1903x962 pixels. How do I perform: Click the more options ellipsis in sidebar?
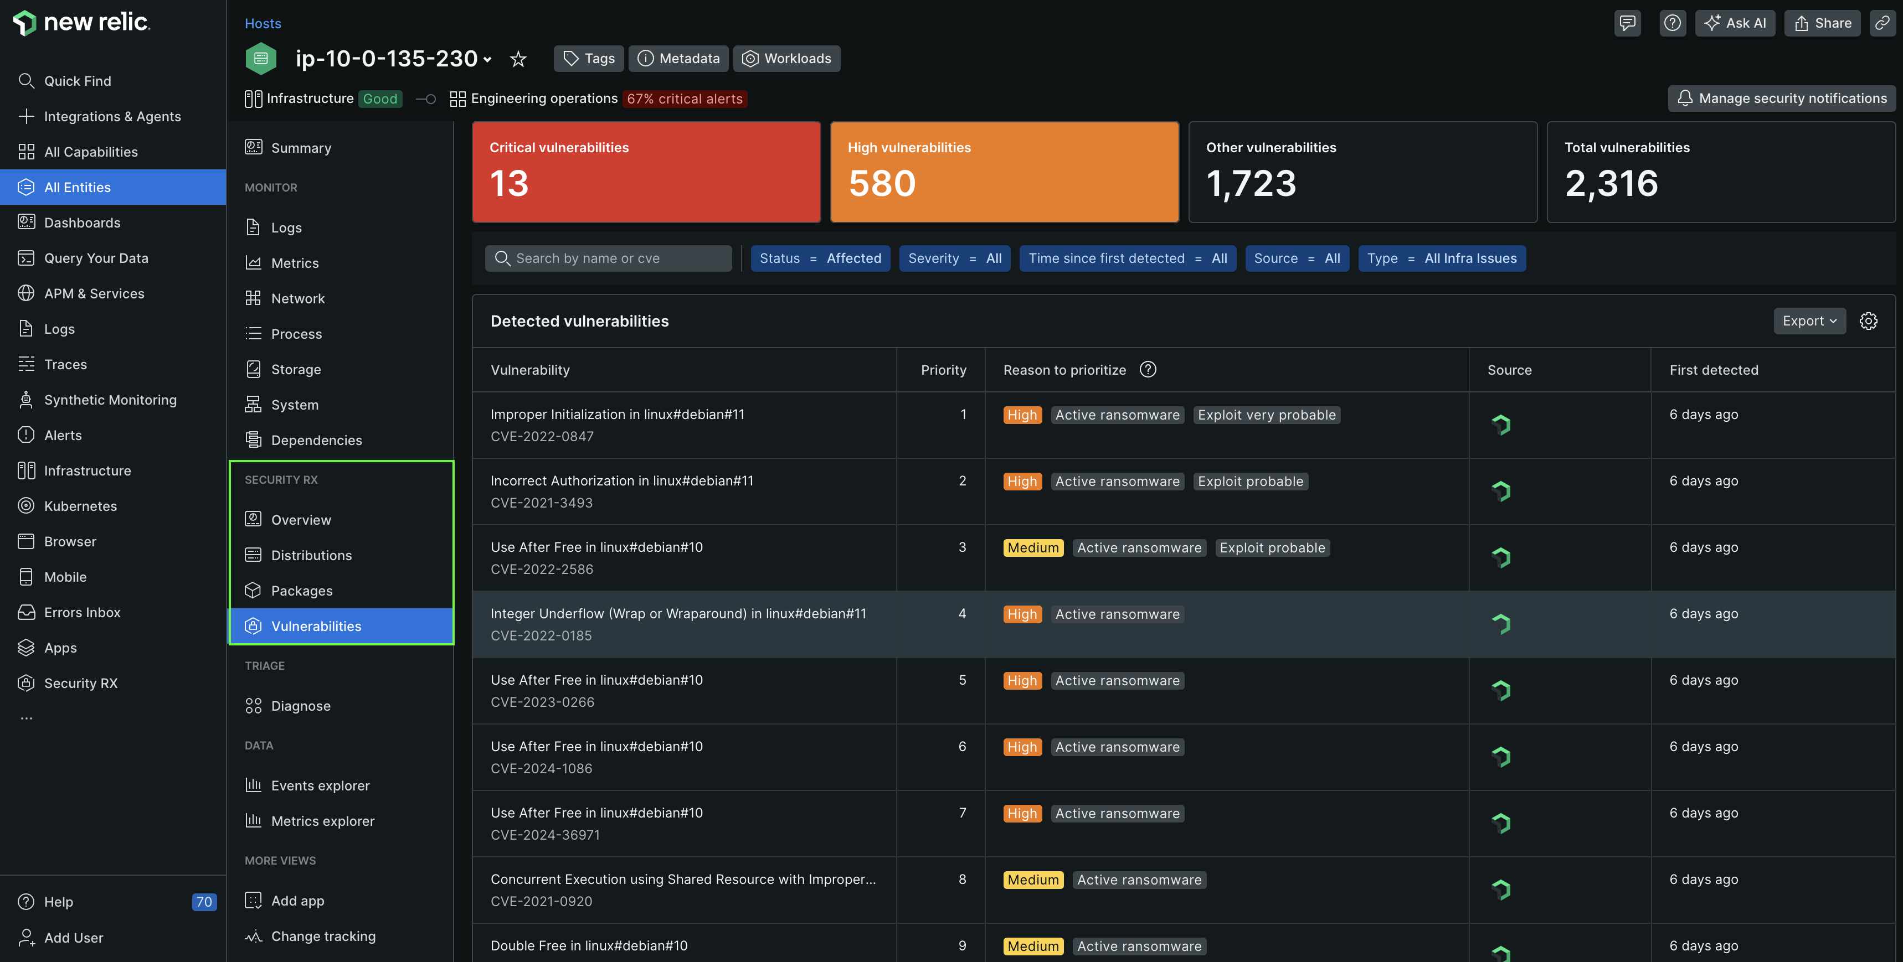27,718
